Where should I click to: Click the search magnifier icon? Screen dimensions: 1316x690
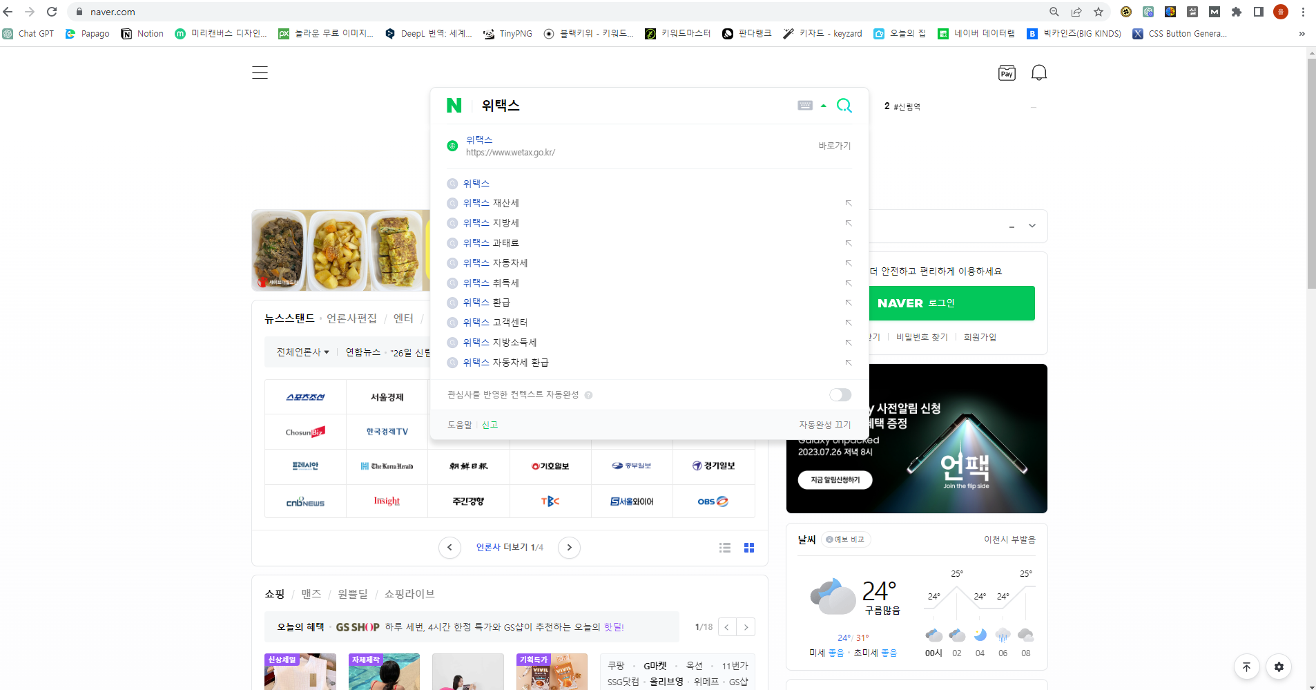pos(844,105)
